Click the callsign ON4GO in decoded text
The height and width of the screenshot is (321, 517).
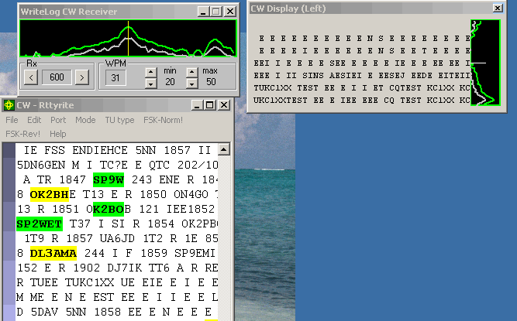pos(191,194)
